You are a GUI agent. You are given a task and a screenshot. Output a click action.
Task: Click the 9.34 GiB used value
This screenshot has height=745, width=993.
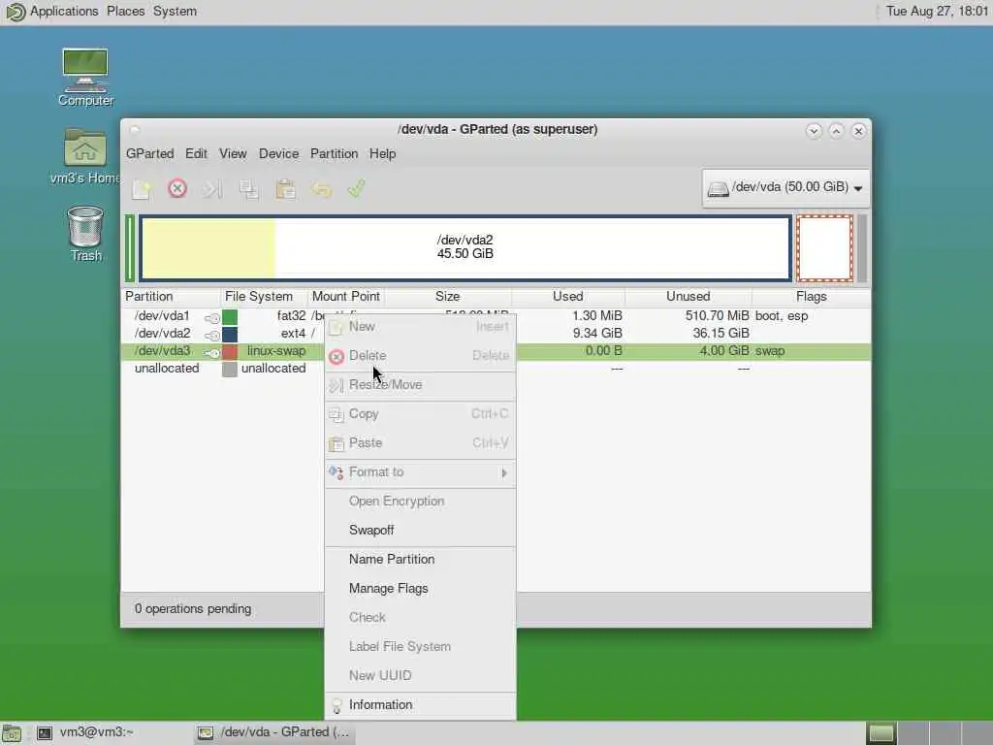[x=597, y=334]
